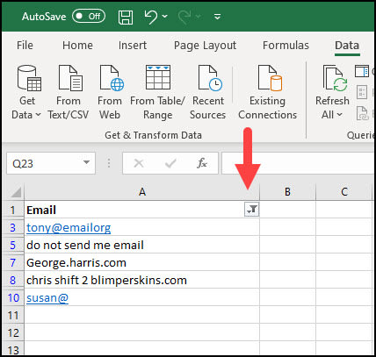Select row header 8
Screen dimensions: 376x357
13,280
